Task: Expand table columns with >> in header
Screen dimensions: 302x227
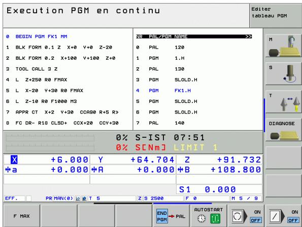Action: click(249, 36)
